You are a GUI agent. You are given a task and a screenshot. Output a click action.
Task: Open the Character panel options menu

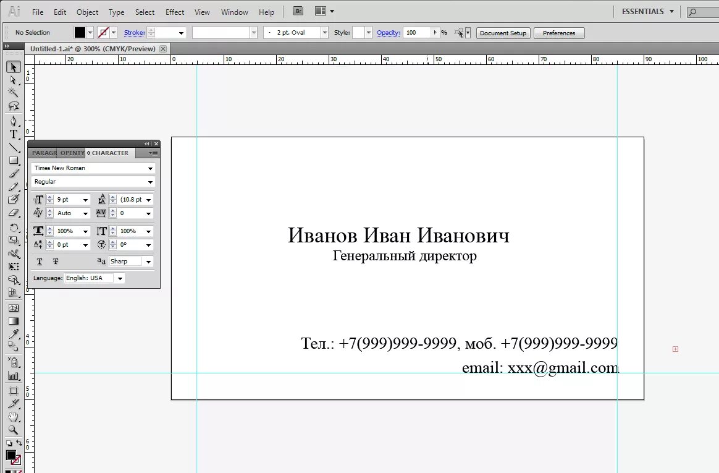153,153
